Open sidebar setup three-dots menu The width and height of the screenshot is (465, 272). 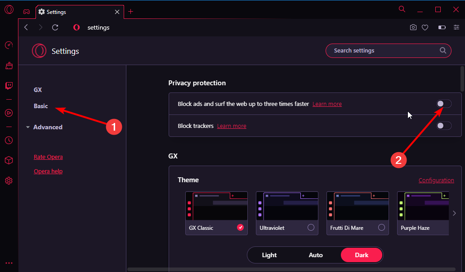pyautogui.click(x=9, y=263)
